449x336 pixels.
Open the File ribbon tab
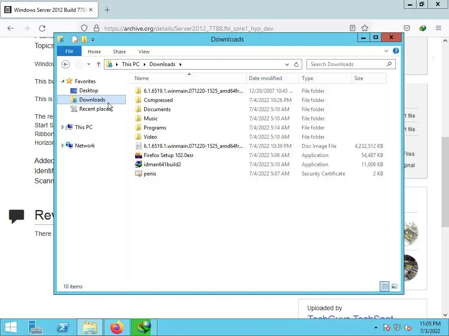point(69,52)
